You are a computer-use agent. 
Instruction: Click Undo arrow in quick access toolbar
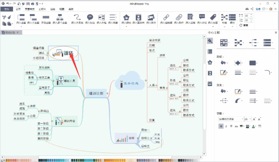(x=8, y=3)
